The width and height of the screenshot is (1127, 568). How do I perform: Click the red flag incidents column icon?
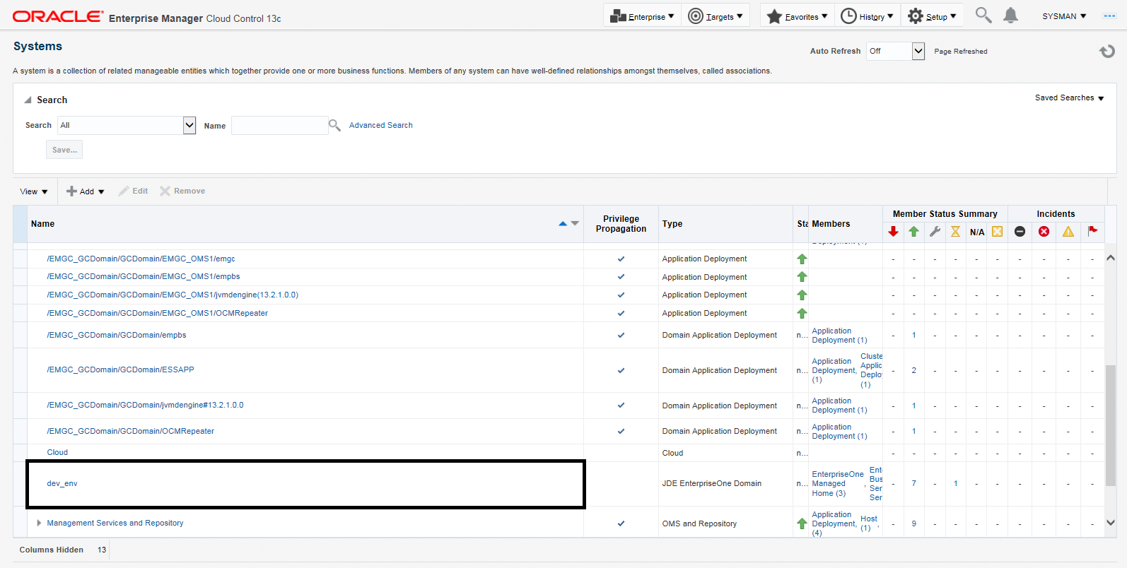point(1092,231)
